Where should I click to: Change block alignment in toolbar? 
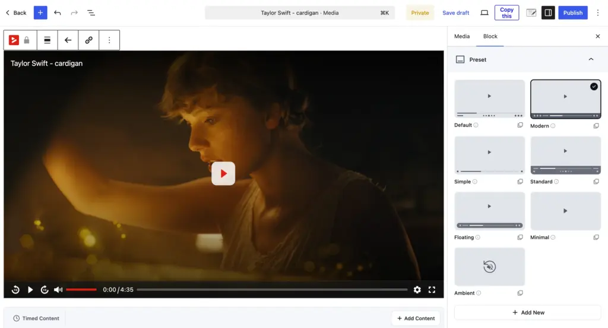point(47,40)
